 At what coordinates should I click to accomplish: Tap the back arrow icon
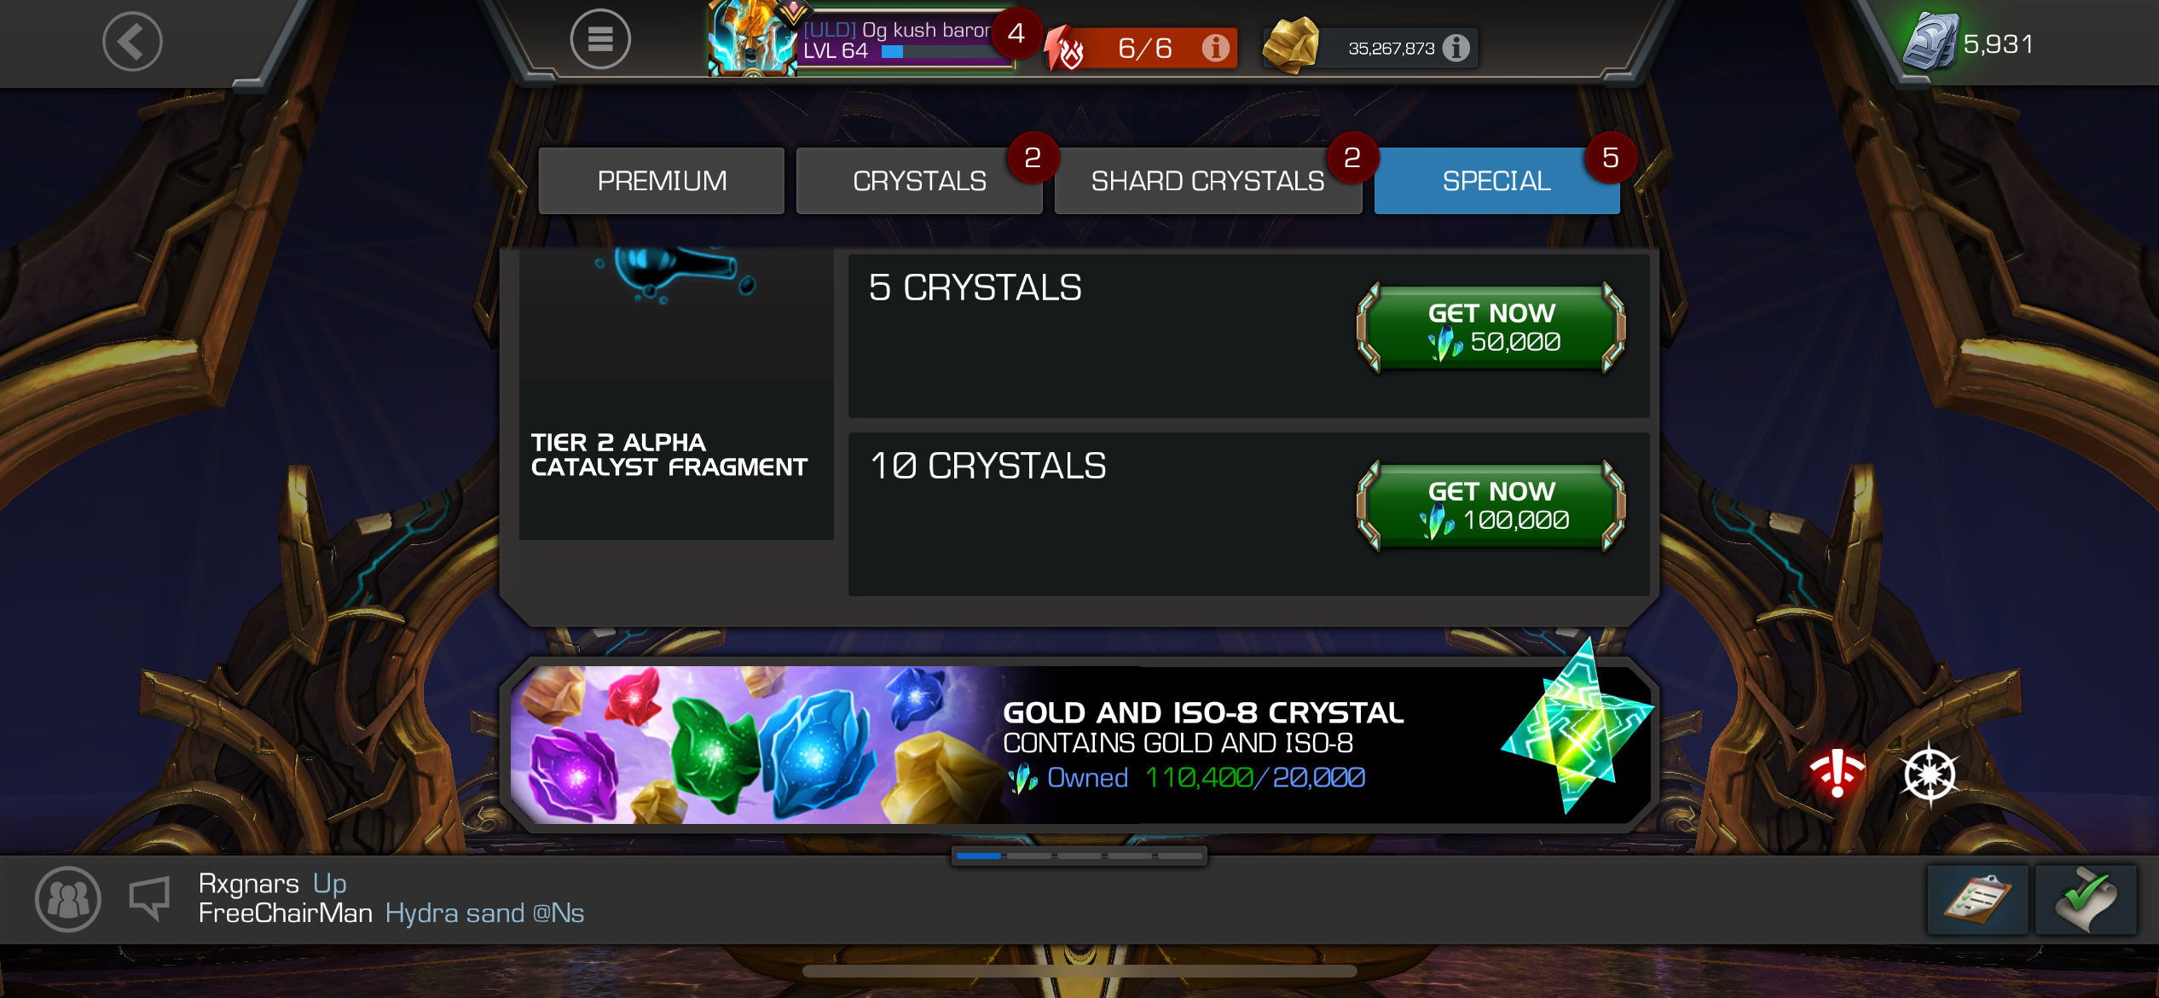[x=132, y=41]
